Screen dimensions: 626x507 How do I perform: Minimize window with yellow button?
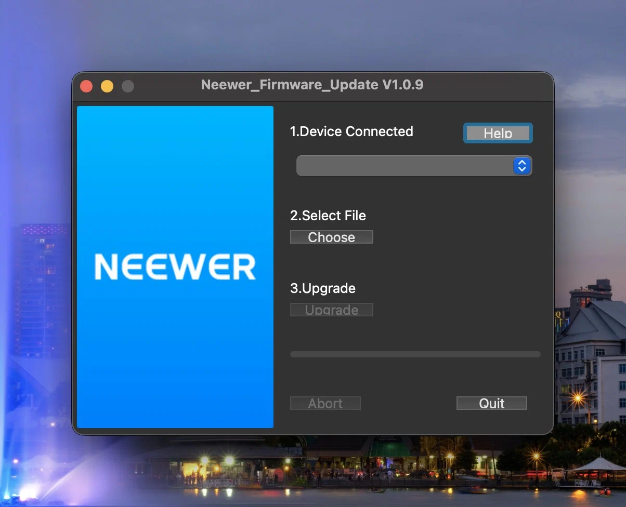pyautogui.click(x=107, y=86)
